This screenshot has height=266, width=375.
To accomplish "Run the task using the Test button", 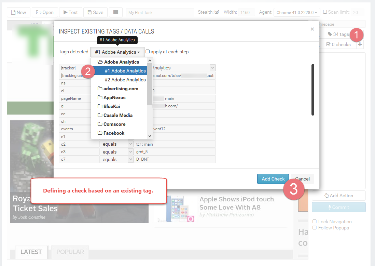I will pyautogui.click(x=71, y=12).
